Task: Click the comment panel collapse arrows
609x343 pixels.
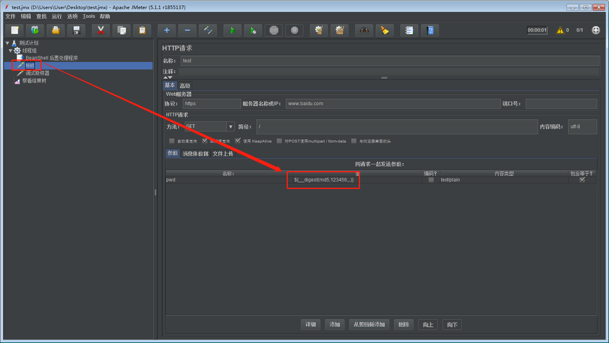Action: coord(168,77)
